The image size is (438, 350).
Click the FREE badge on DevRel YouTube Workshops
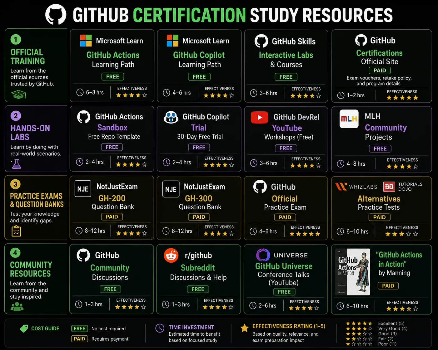tap(286, 148)
